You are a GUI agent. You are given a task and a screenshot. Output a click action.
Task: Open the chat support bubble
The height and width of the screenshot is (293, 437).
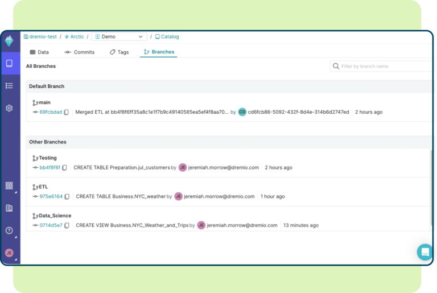(424, 252)
